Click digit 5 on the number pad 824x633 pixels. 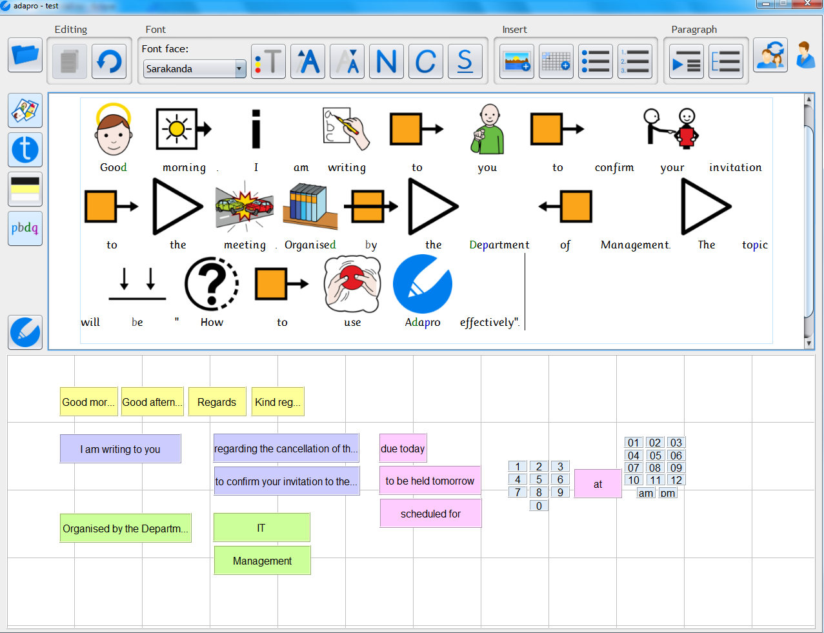point(539,479)
